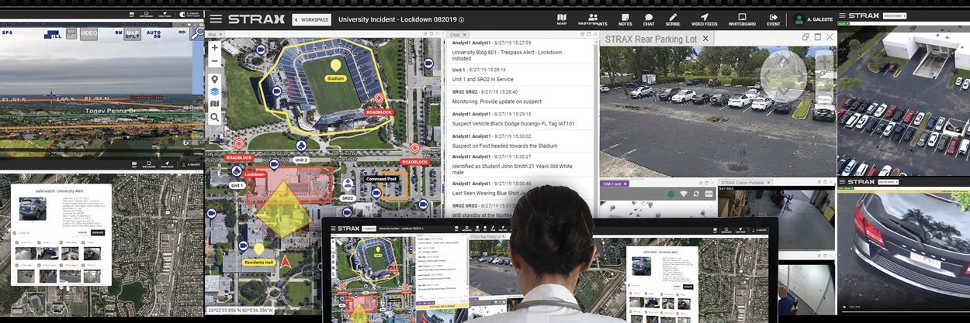970x323 pixels.
Task: Select the Chat panel tab
Action: 455,35
